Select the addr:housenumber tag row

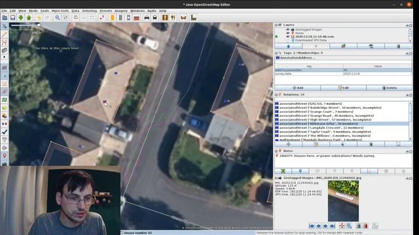point(343,70)
